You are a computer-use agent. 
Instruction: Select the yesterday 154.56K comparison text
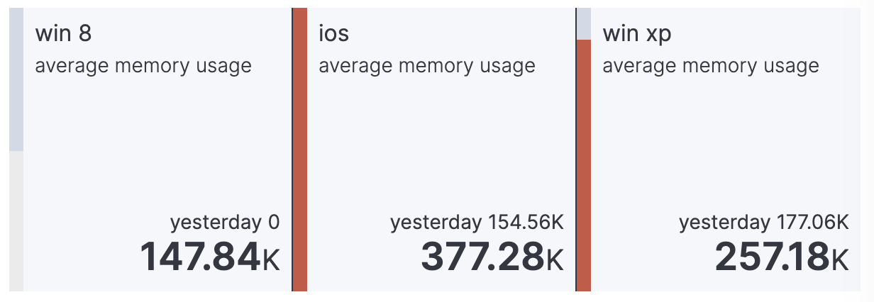(x=477, y=223)
